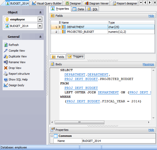Collapse the Common properties group

point(52,136)
